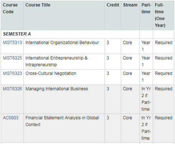Click the Full-time (One Year) column header
Screen dimensions: 175x144
tap(160, 15)
